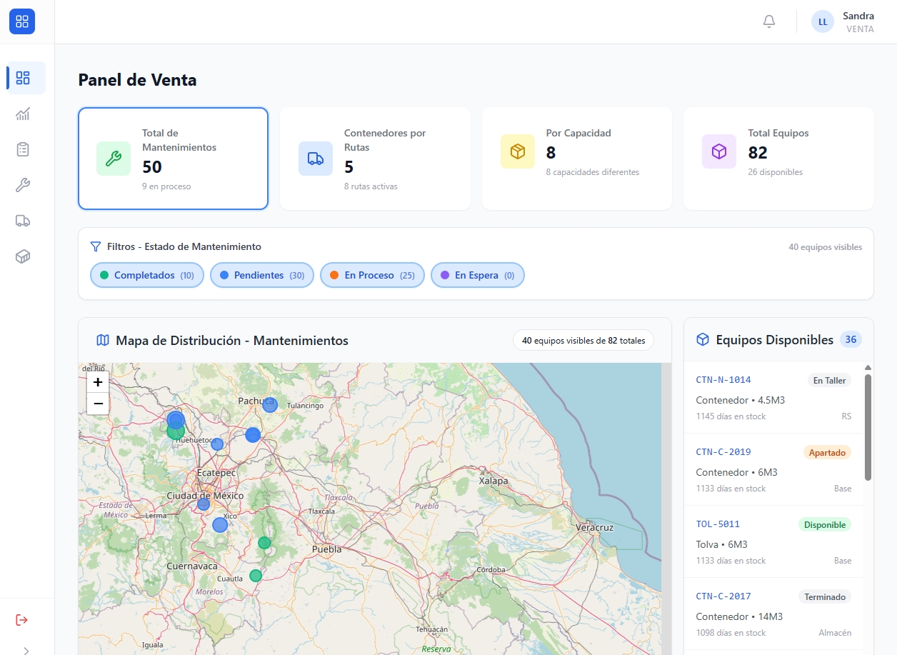Open the analytics chart sidebar icon
897x655 pixels.
[x=23, y=114]
